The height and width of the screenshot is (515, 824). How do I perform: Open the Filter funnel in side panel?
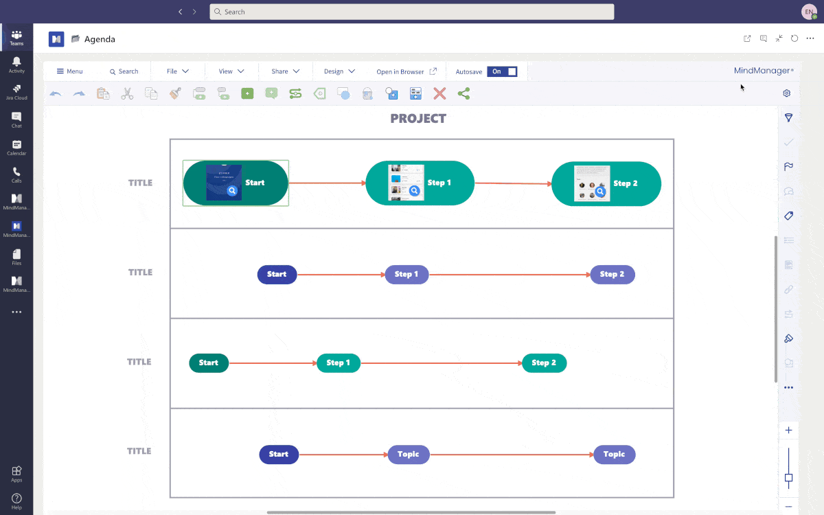click(788, 118)
